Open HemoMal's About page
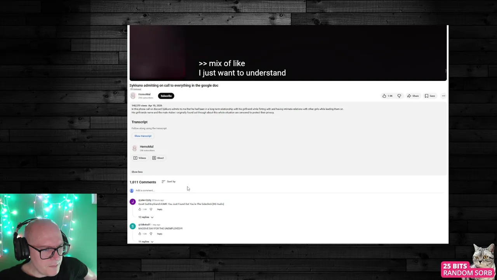The image size is (497, 280). (x=158, y=158)
